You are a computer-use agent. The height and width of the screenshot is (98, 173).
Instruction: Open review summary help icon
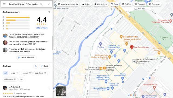[x=49, y=12]
